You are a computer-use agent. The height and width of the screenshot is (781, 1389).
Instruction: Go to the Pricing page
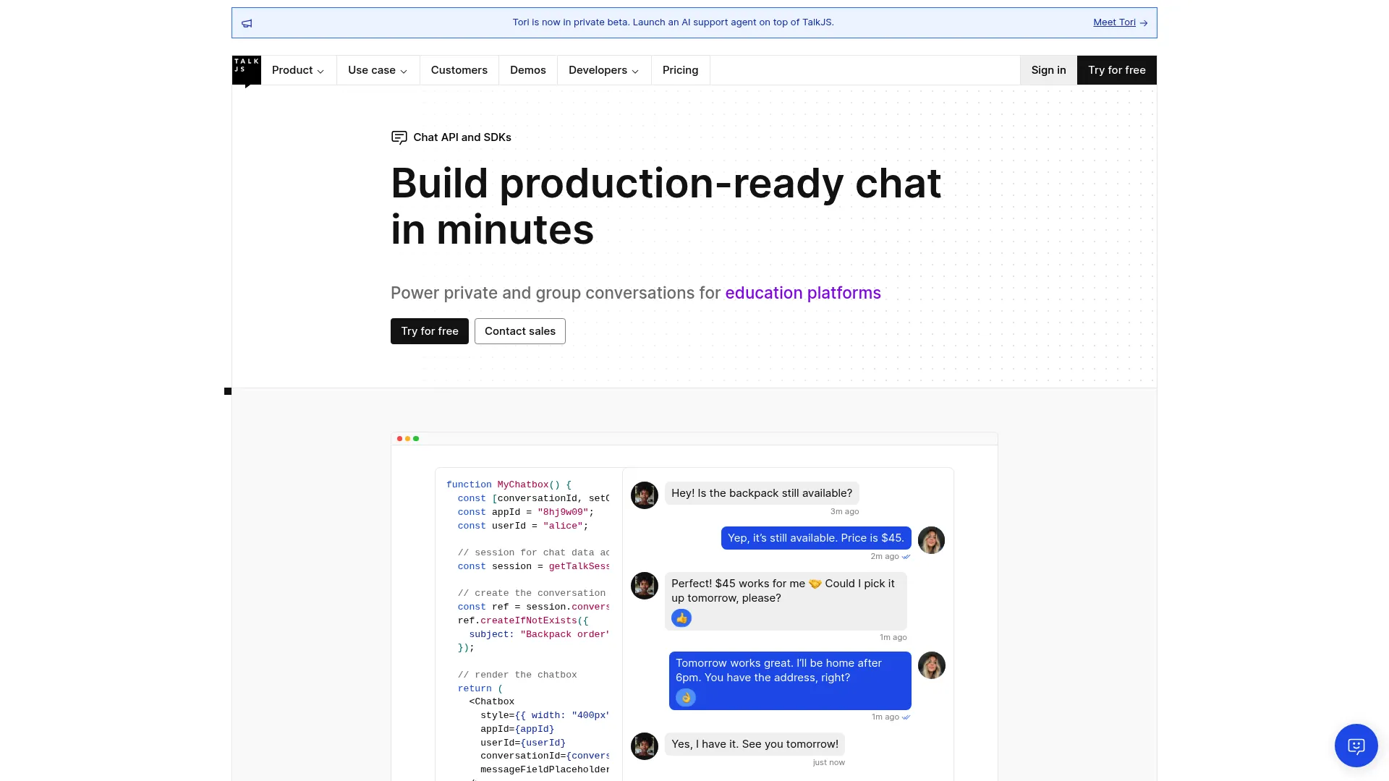(681, 70)
